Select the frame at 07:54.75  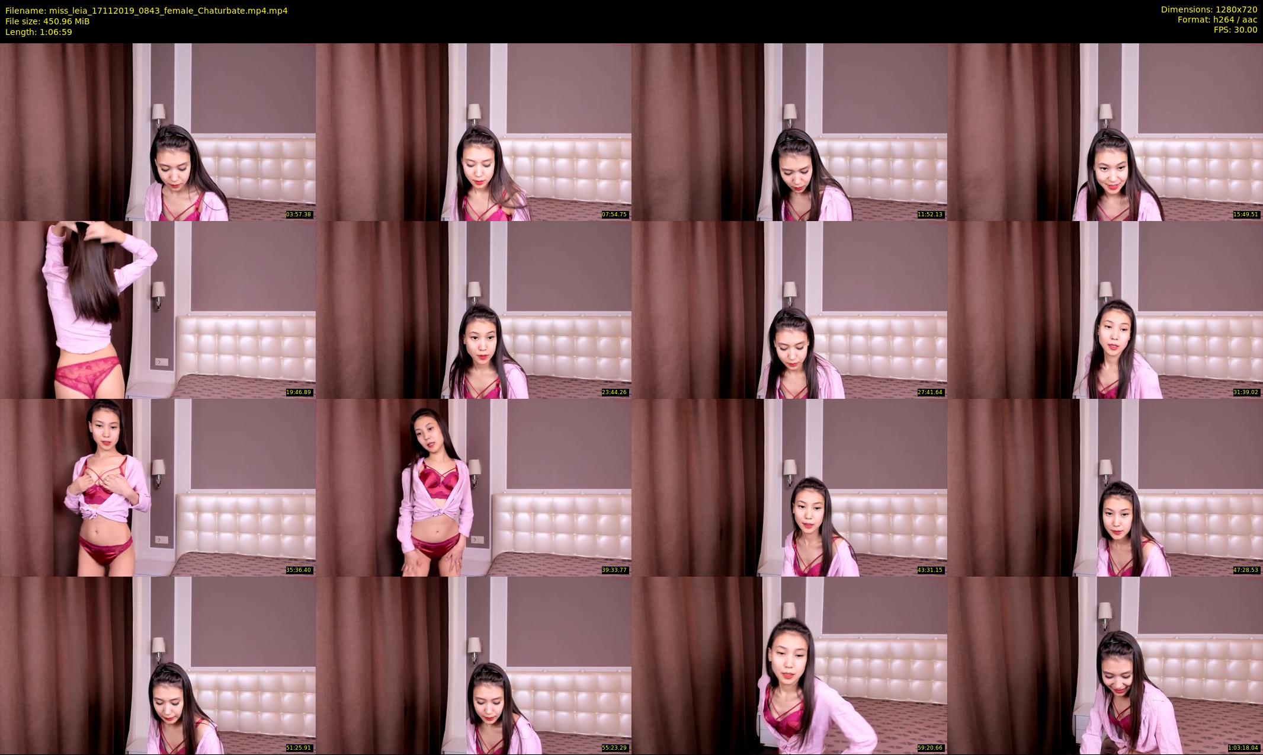(473, 132)
